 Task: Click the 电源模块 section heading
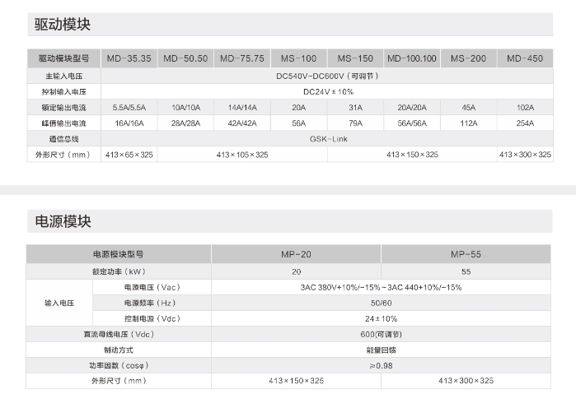63,221
